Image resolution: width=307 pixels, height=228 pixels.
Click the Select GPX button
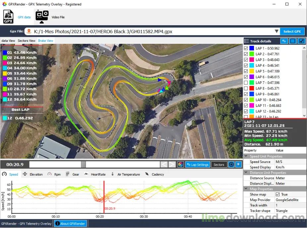[292, 32]
